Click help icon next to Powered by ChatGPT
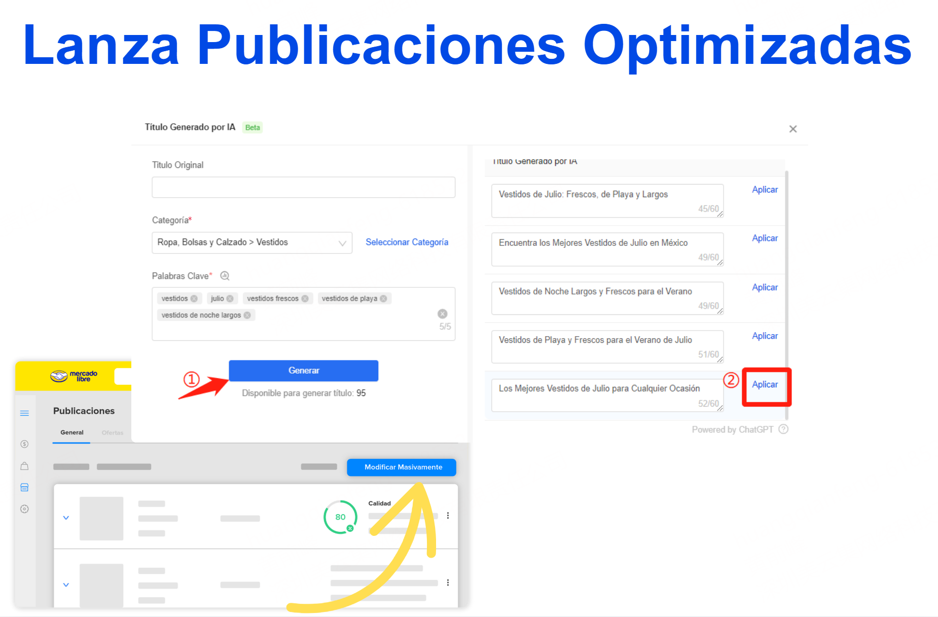938x617 pixels. 783,429
